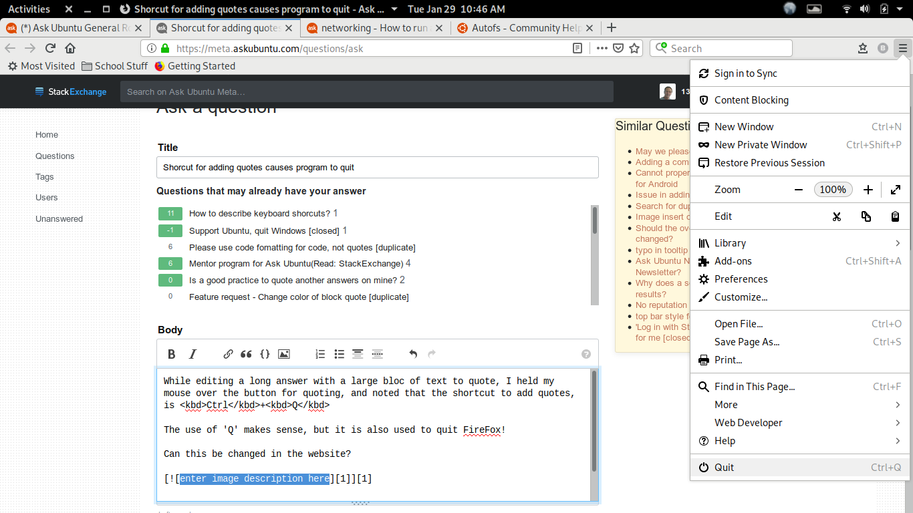The width and height of the screenshot is (913, 513).
Task: Click the Italic formatting icon
Action: pyautogui.click(x=193, y=354)
